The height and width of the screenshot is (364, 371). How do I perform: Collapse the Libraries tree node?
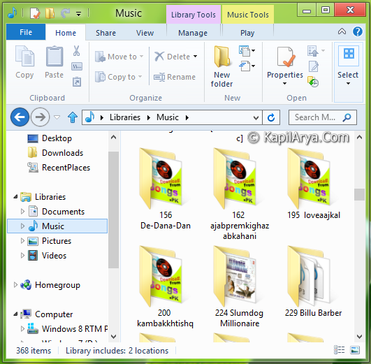click(x=15, y=197)
